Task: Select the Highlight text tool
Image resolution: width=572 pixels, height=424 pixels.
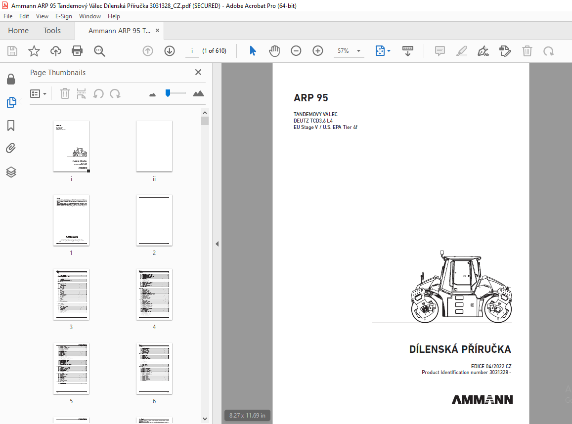Action: [461, 51]
